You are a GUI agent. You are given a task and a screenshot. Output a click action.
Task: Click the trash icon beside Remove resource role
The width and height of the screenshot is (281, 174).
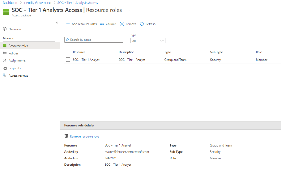pos(66,136)
